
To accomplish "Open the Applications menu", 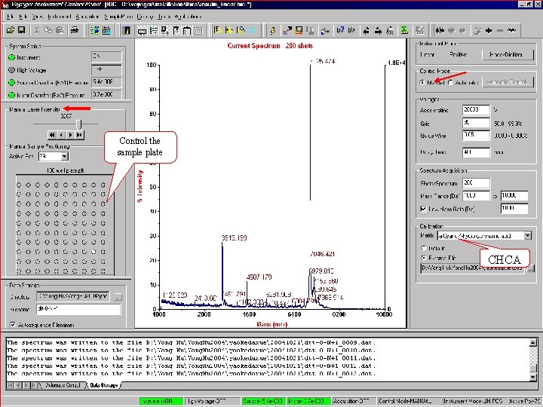I will (x=188, y=17).
